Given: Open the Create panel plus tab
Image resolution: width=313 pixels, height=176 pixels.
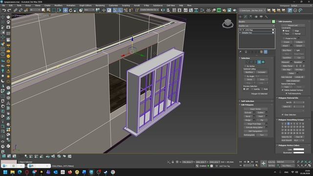Looking at the screenshot, I should point(240,17).
